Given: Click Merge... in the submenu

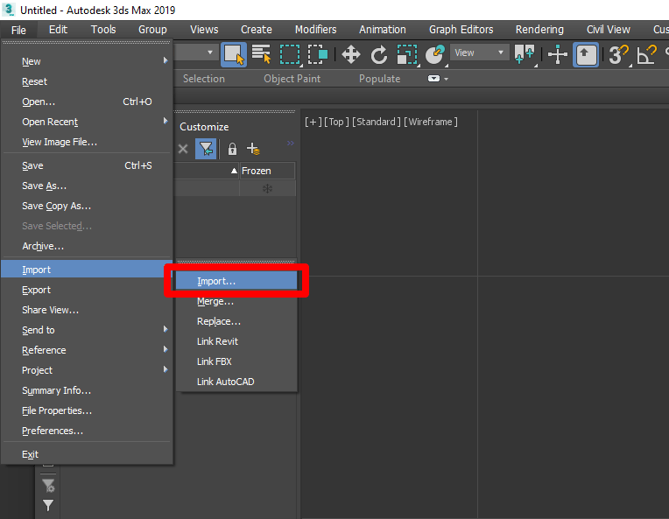Looking at the screenshot, I should pos(236,301).
